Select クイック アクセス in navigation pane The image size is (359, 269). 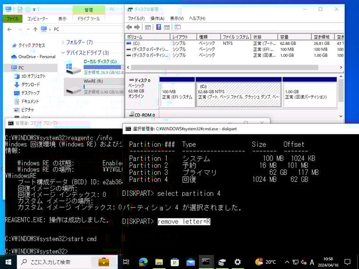[32, 45]
